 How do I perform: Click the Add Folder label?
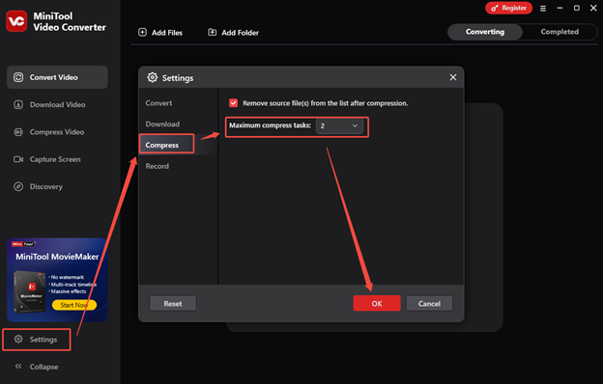point(240,33)
